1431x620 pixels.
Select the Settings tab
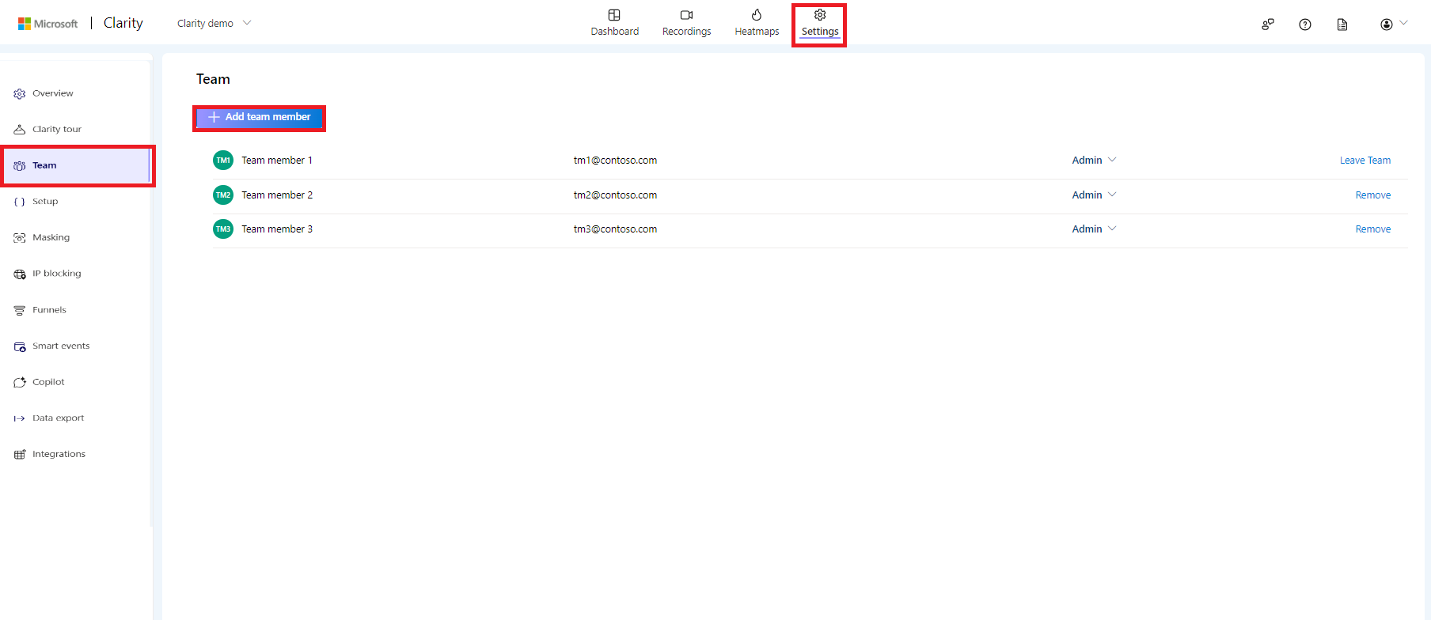click(820, 23)
